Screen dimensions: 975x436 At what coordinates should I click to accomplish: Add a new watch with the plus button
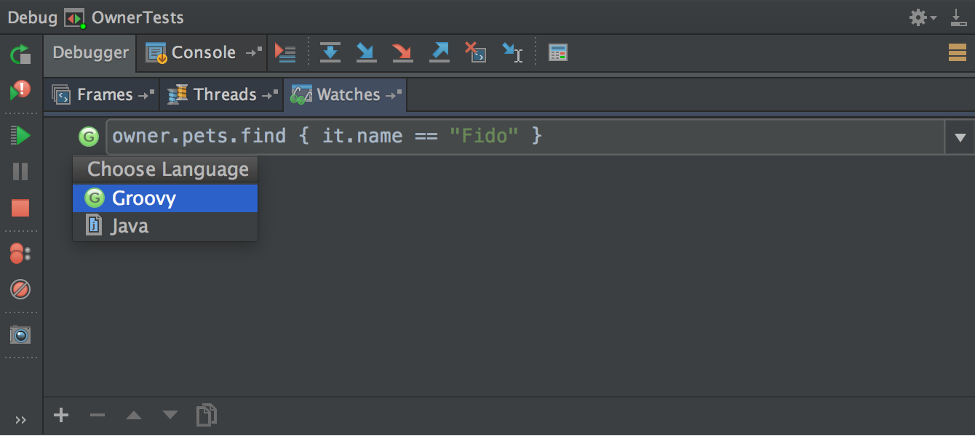click(61, 416)
